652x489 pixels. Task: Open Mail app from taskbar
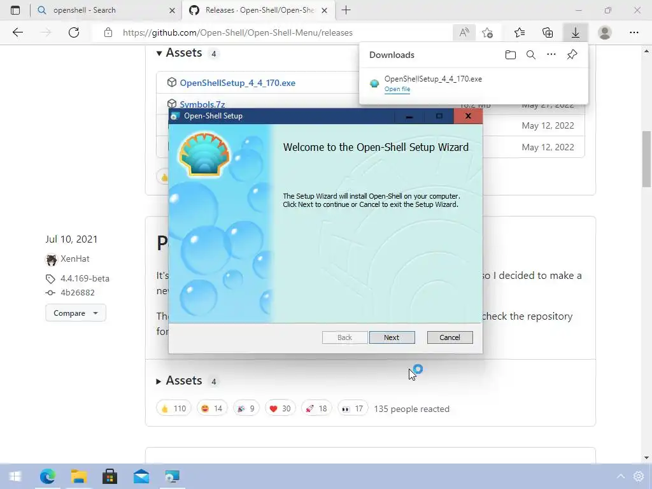[141, 476]
